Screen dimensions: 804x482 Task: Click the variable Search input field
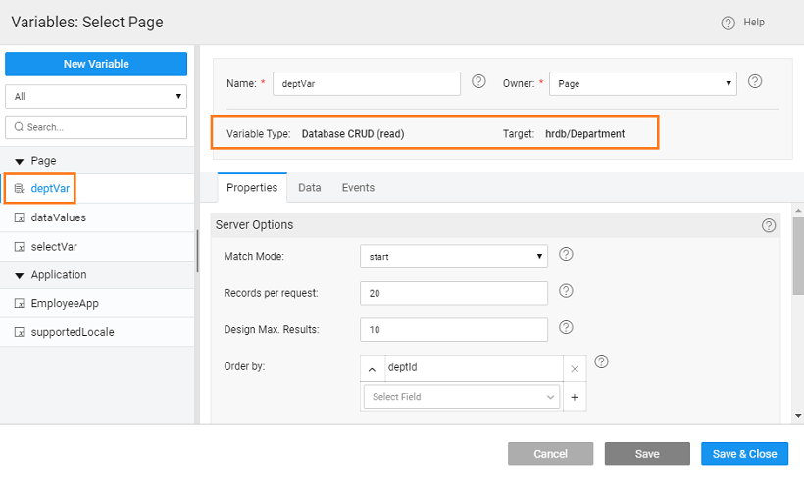pos(96,127)
